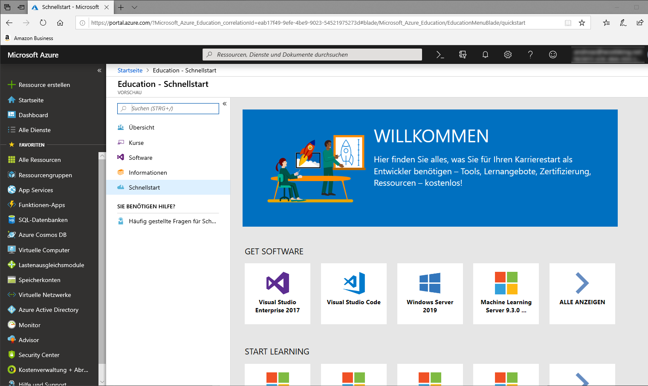648x386 pixels.
Task: Open the Visual Studio Enterprise 2017 tile
Action: click(x=278, y=294)
